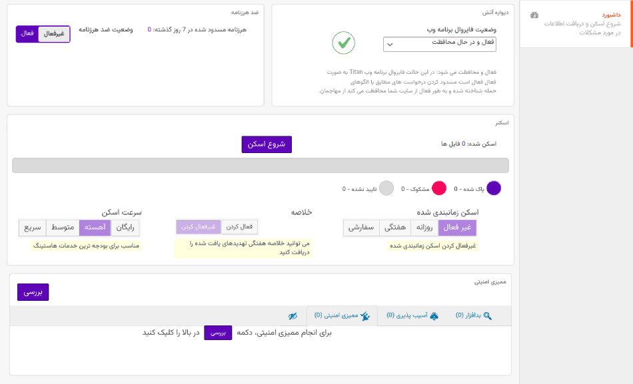This screenshot has width=633, height=384.
Task: Click the خلاصه heading
Action: click(x=302, y=212)
